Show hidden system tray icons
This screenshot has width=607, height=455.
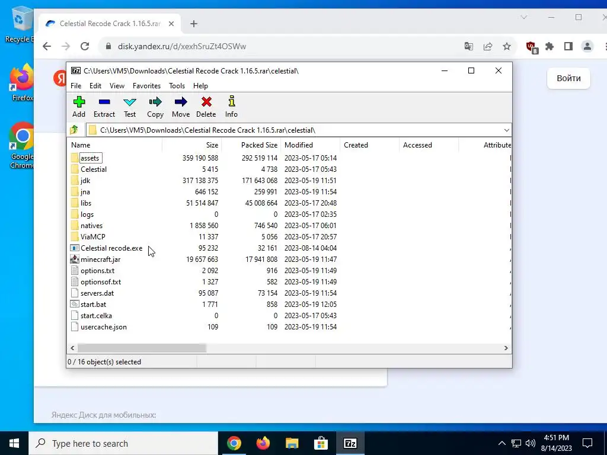coord(501,443)
